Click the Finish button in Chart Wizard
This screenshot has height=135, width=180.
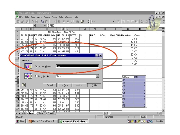tap(94, 85)
